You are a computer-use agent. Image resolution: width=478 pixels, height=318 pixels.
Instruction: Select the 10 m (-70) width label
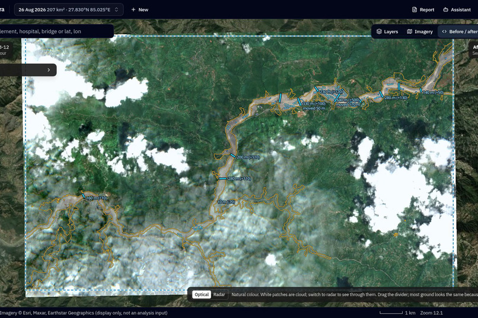coord(226,202)
